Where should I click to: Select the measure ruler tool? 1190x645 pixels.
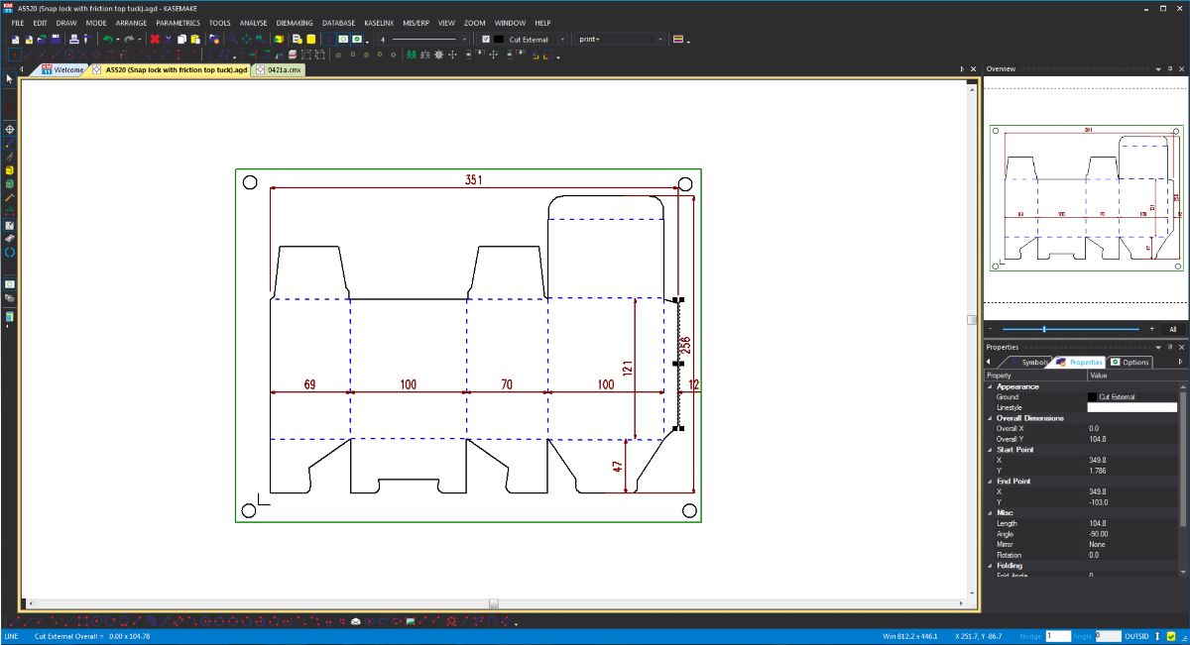10,197
